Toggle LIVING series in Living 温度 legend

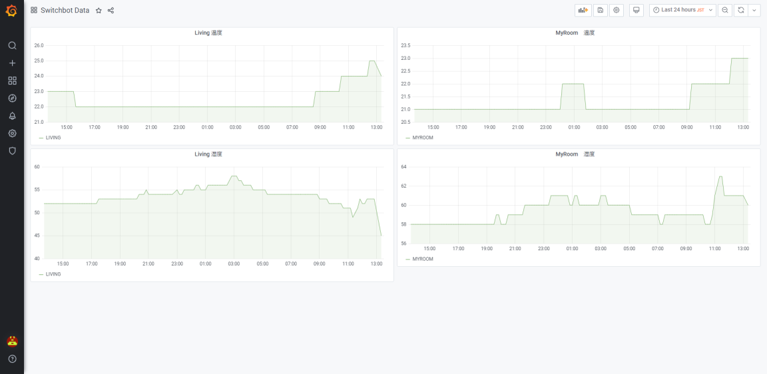pyautogui.click(x=53, y=138)
